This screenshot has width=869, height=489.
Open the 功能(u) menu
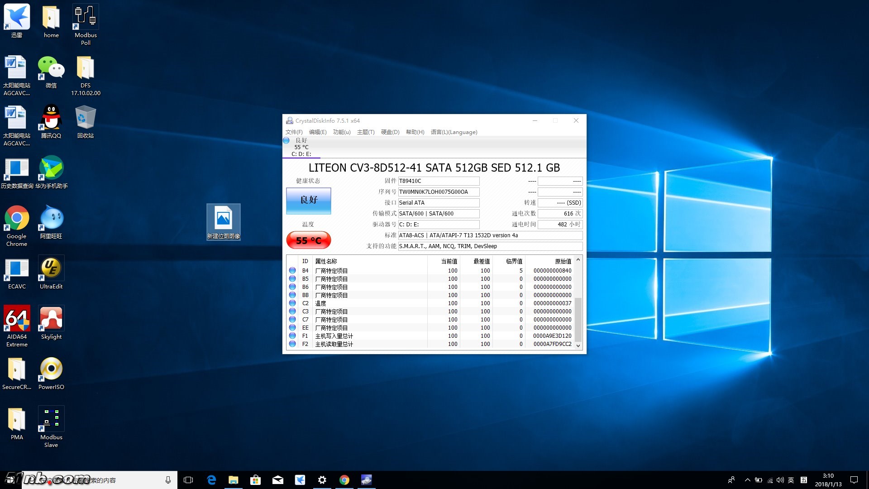click(341, 132)
